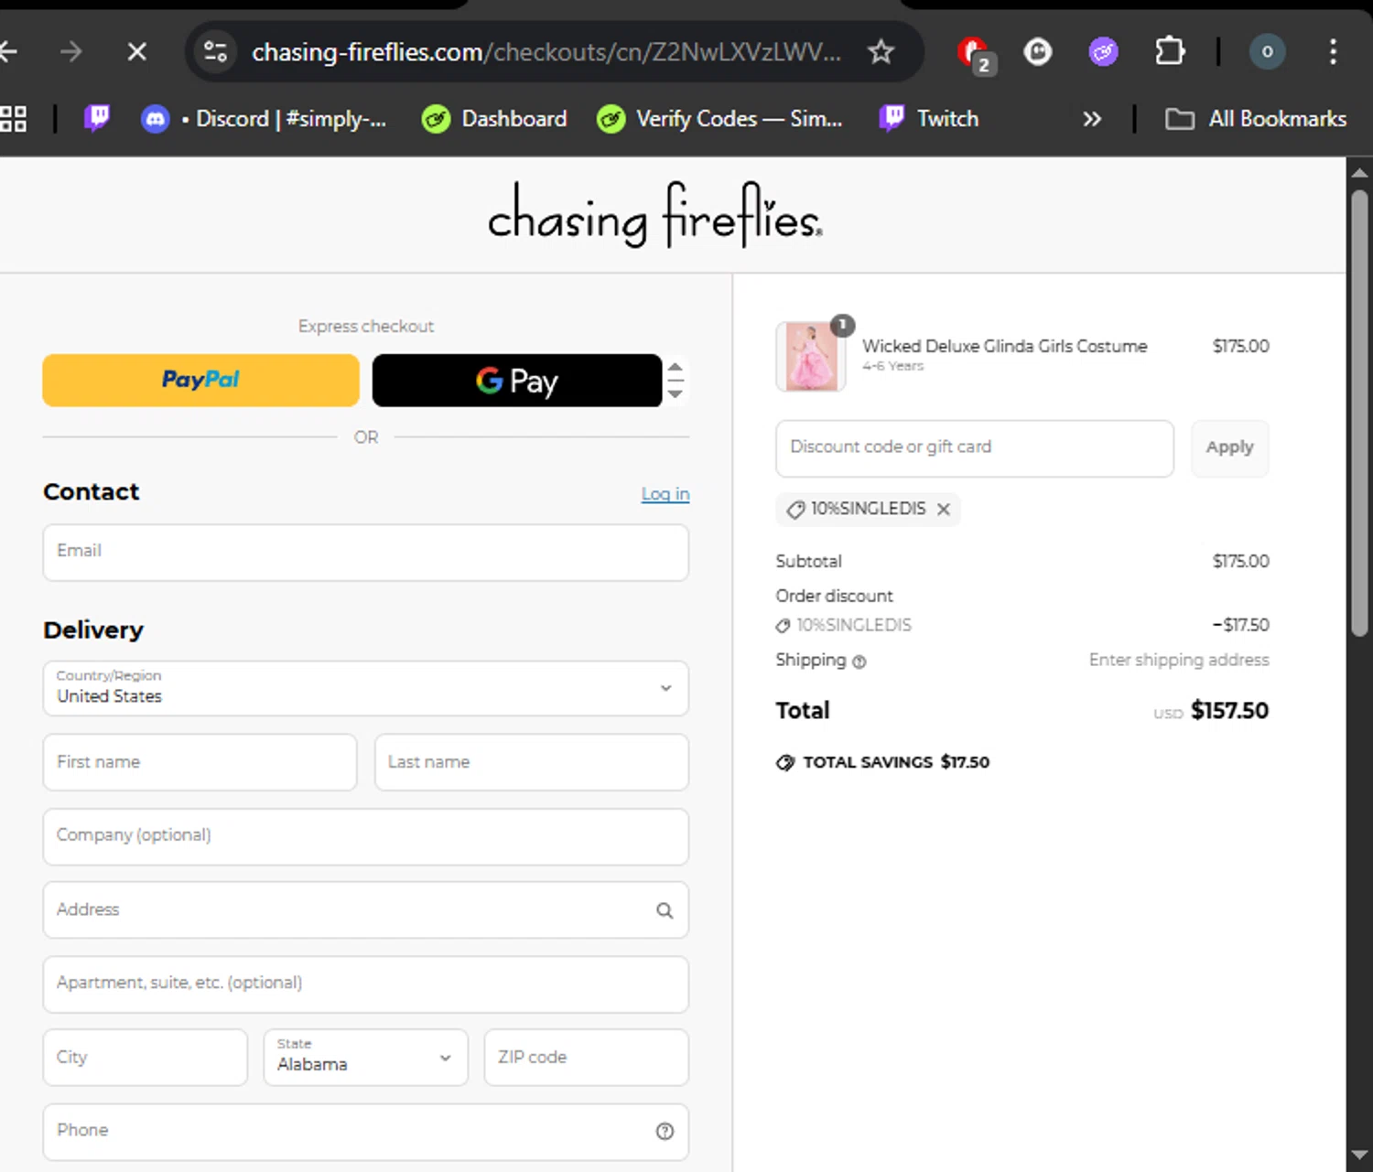
Task: Show the previous express checkout option
Action: pyautogui.click(x=676, y=367)
